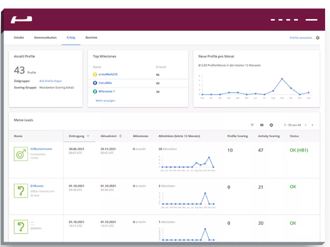Switch to the Inhalte tab
The height and width of the screenshot is (247, 330).
[x=19, y=38]
